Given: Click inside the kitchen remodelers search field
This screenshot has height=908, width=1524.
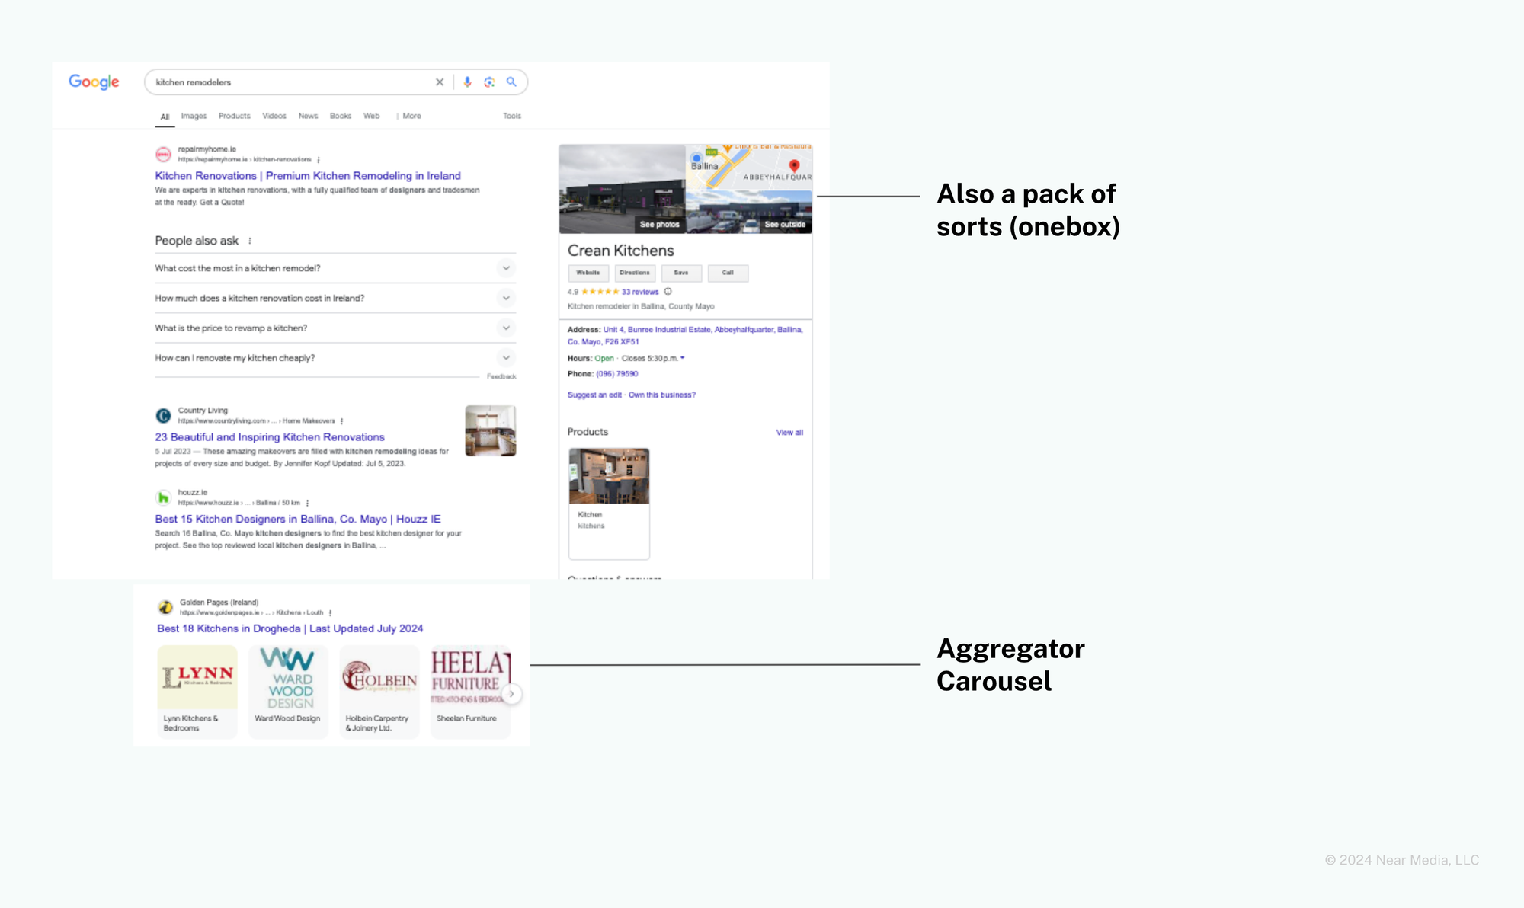Looking at the screenshot, I should click(290, 82).
